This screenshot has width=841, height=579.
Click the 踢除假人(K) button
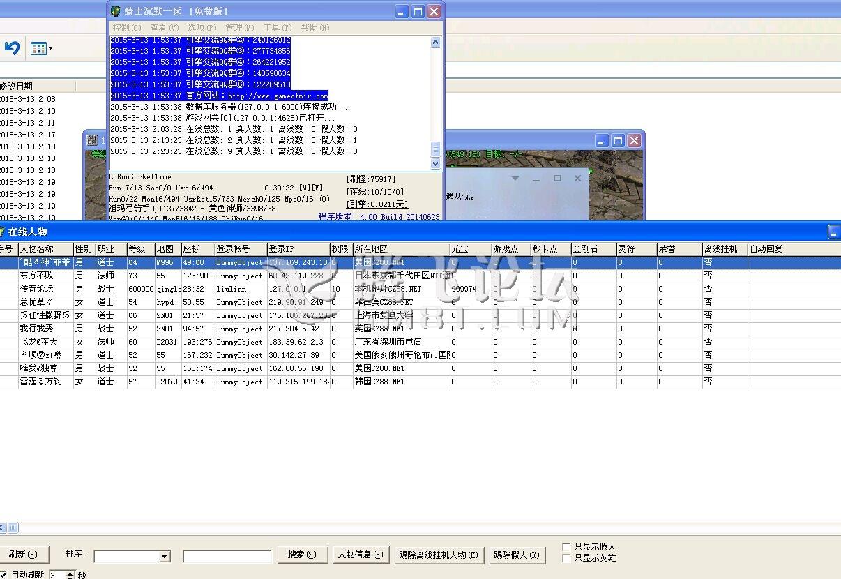515,555
